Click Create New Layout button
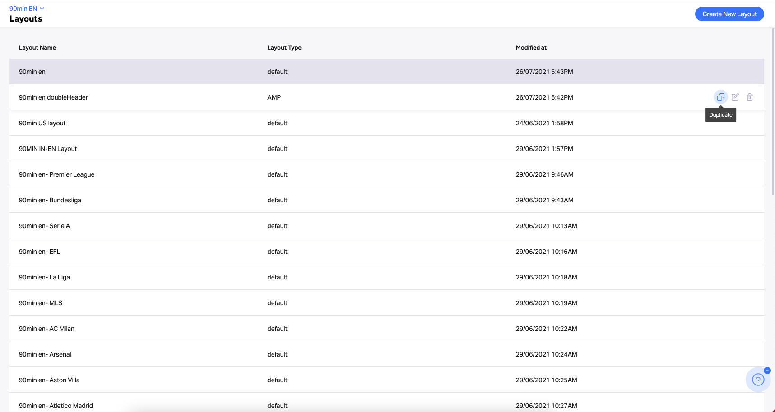This screenshot has width=775, height=412. [x=729, y=14]
